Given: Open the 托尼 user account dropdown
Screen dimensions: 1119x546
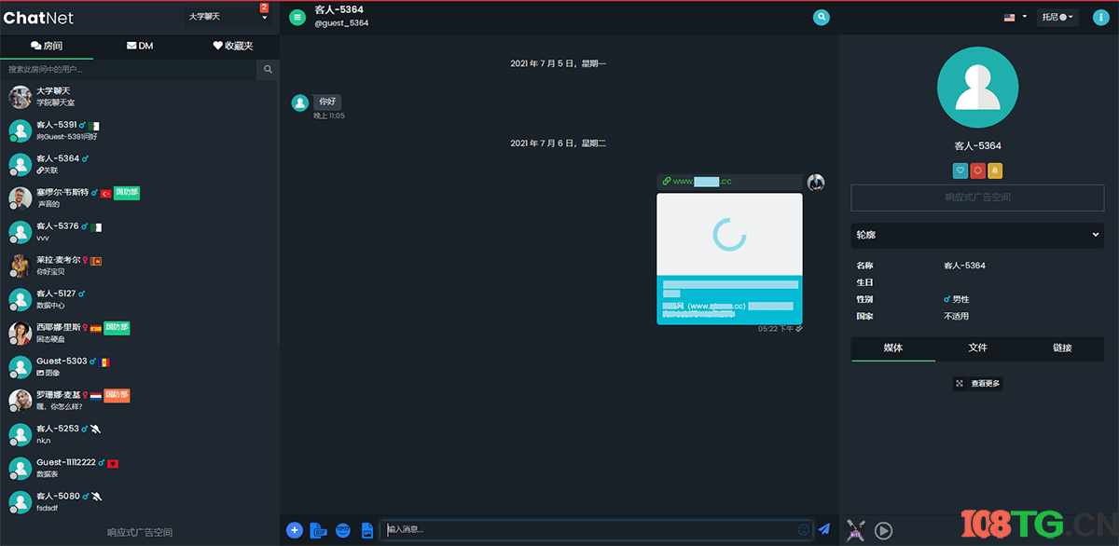Looking at the screenshot, I should (1057, 17).
